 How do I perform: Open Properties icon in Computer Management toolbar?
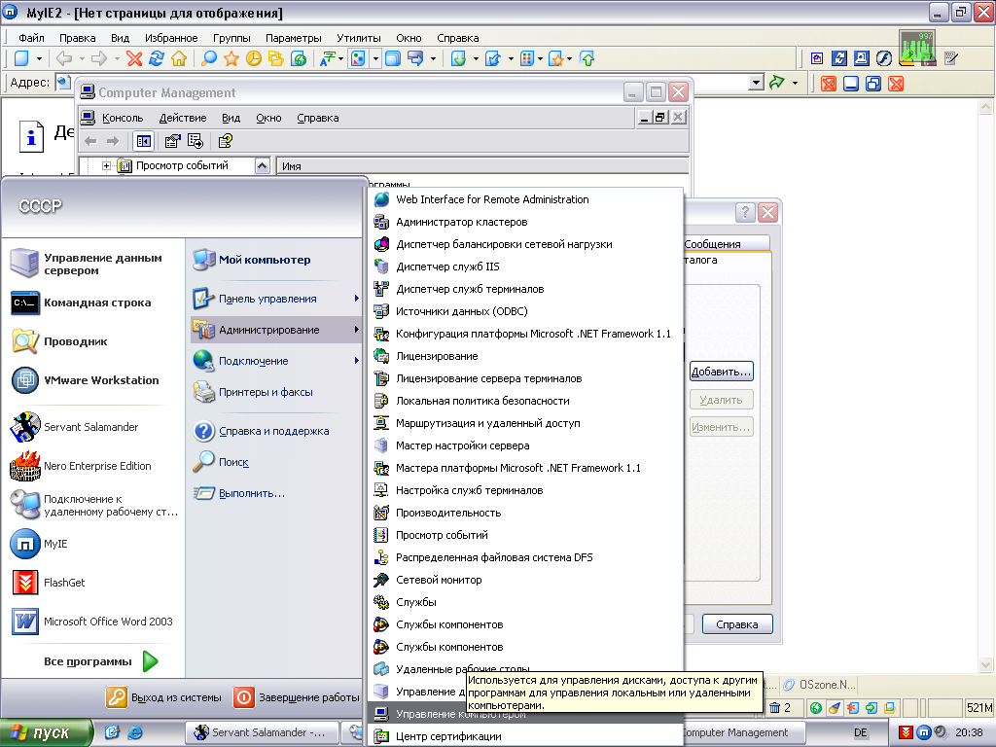(173, 141)
